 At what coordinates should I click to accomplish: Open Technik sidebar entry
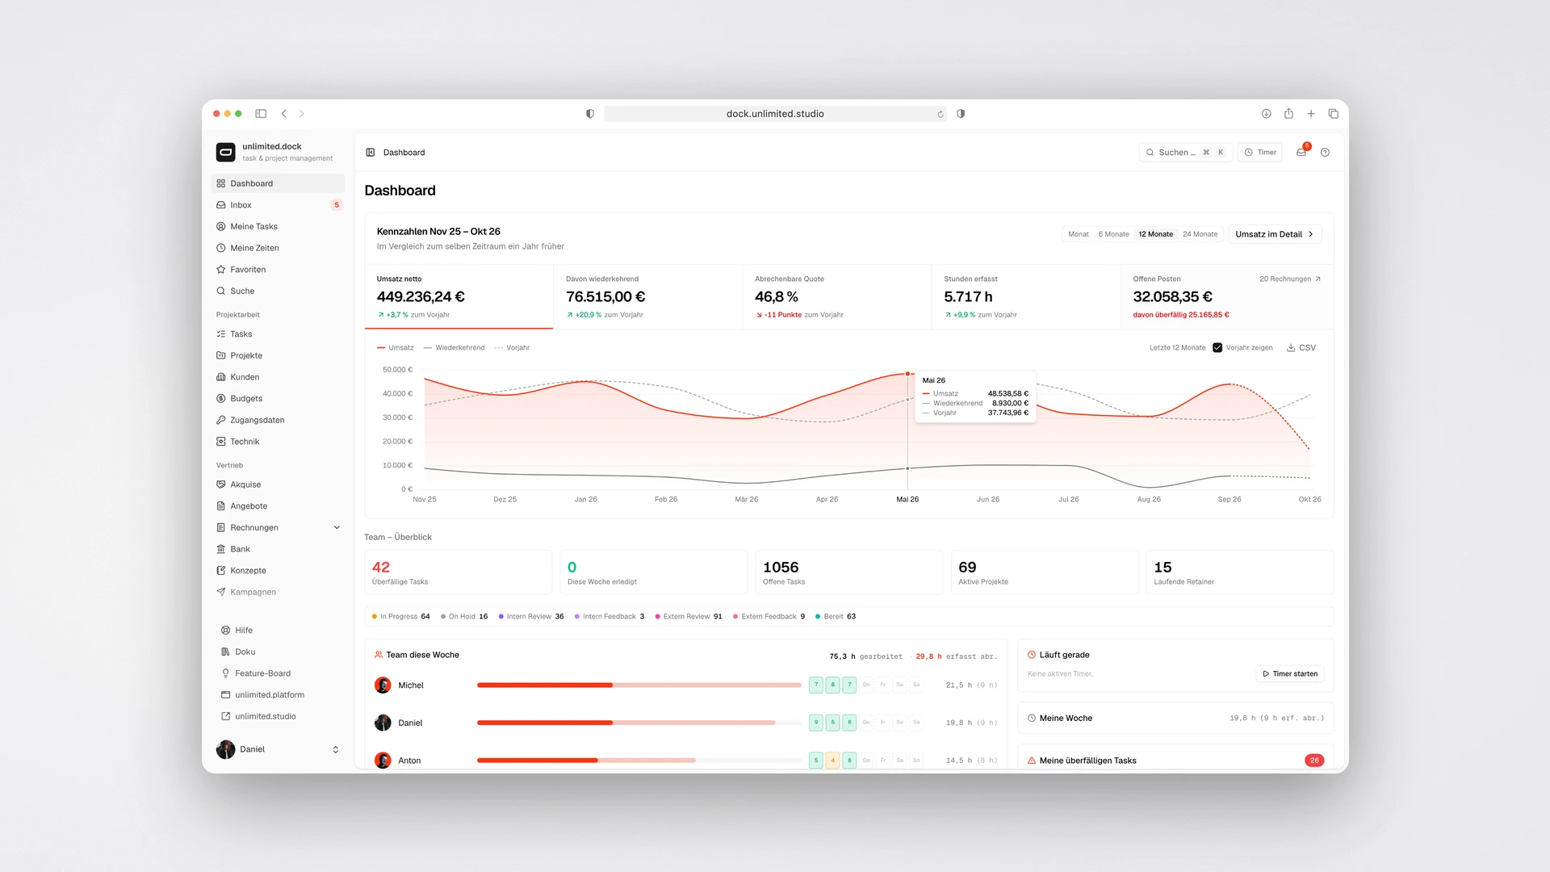point(279,442)
